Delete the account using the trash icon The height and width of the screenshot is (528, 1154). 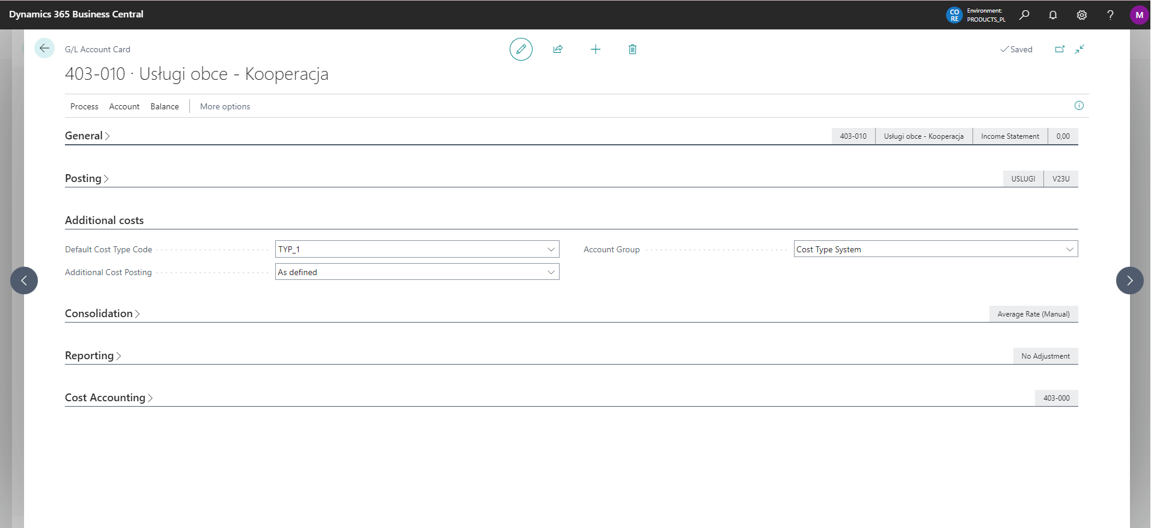click(x=632, y=49)
